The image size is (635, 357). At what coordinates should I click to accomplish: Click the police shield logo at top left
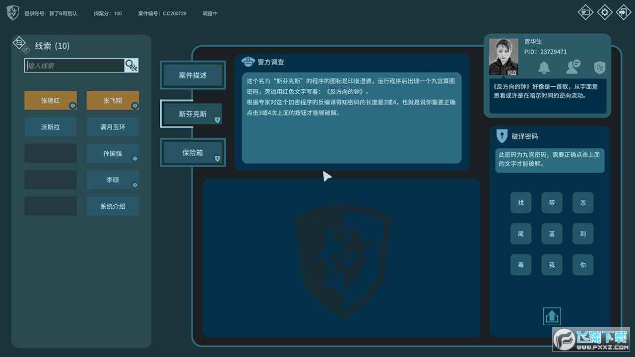(x=13, y=13)
